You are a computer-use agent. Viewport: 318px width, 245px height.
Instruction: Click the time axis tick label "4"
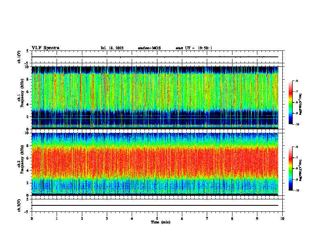132,219
